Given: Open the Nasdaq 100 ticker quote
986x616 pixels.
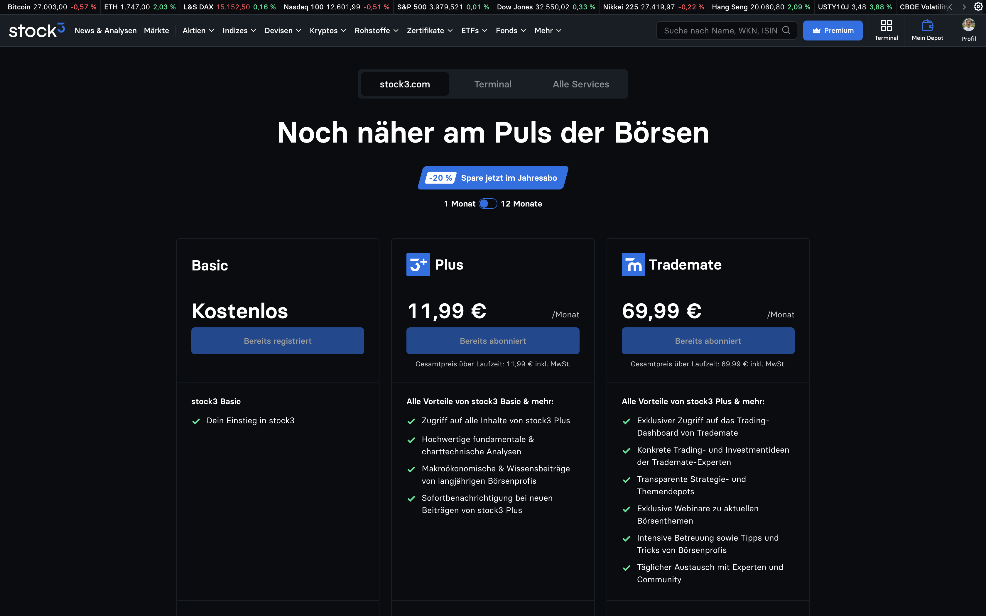Looking at the screenshot, I should click(x=336, y=7).
